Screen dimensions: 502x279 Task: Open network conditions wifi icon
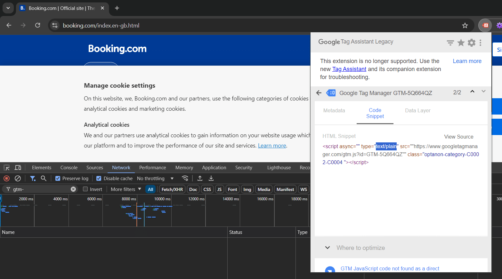click(185, 179)
